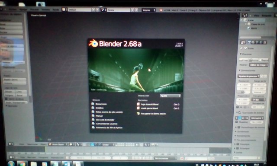Image resolution: width=277 pixels, height=166 pixels.
Task: Open the render engine dropdown showing Interno
Action: coord(148,10)
